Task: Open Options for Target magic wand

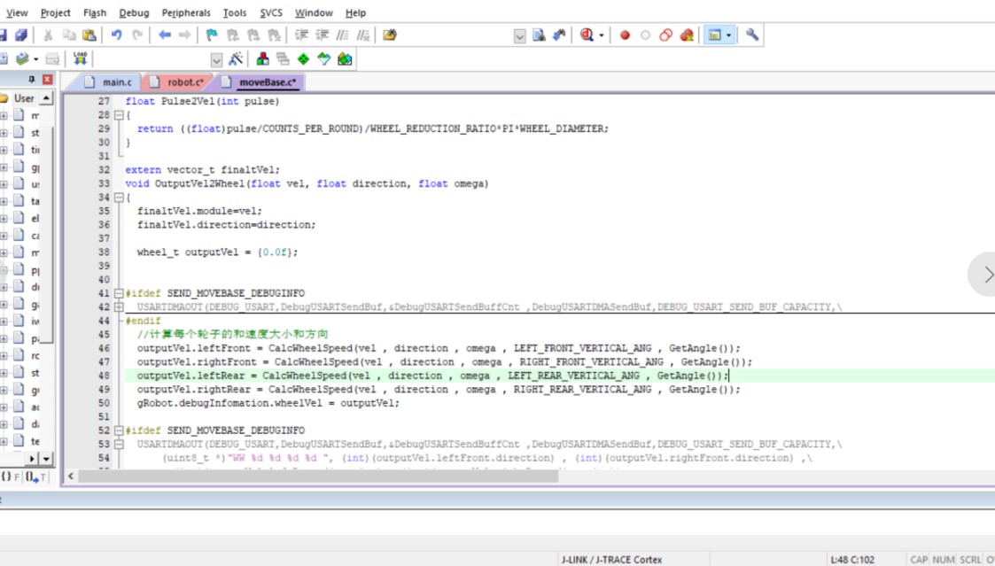Action: (236, 59)
